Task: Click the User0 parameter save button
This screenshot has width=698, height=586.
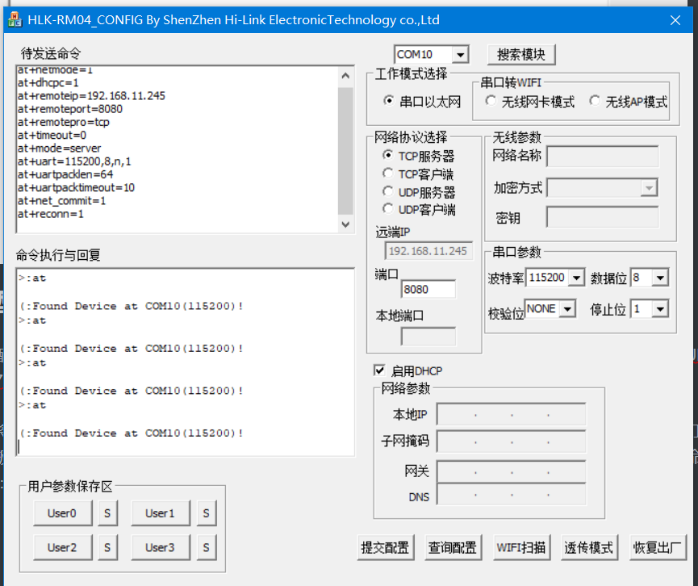Action: point(62,513)
